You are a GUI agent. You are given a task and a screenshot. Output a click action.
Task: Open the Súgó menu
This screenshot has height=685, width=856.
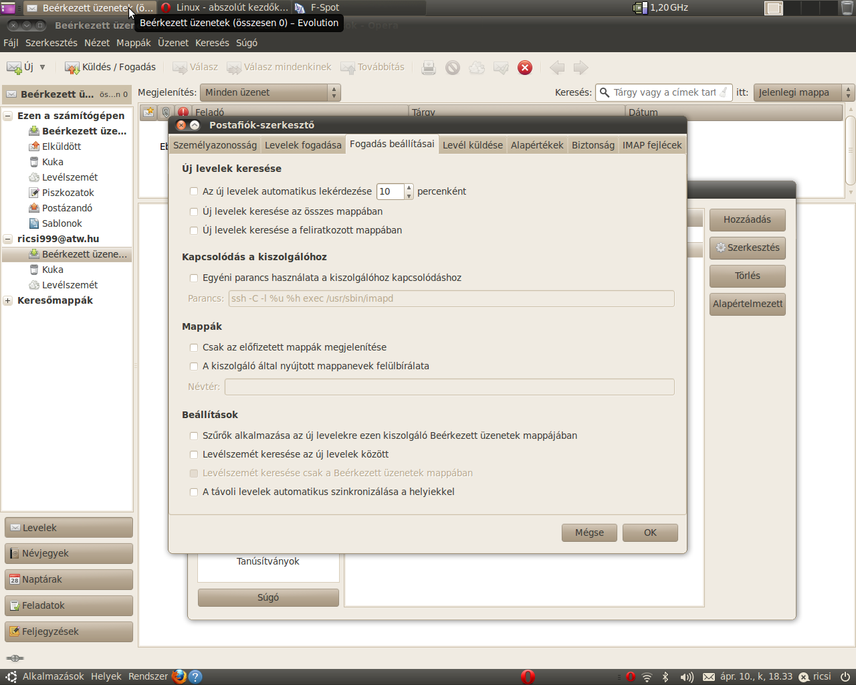coord(247,43)
